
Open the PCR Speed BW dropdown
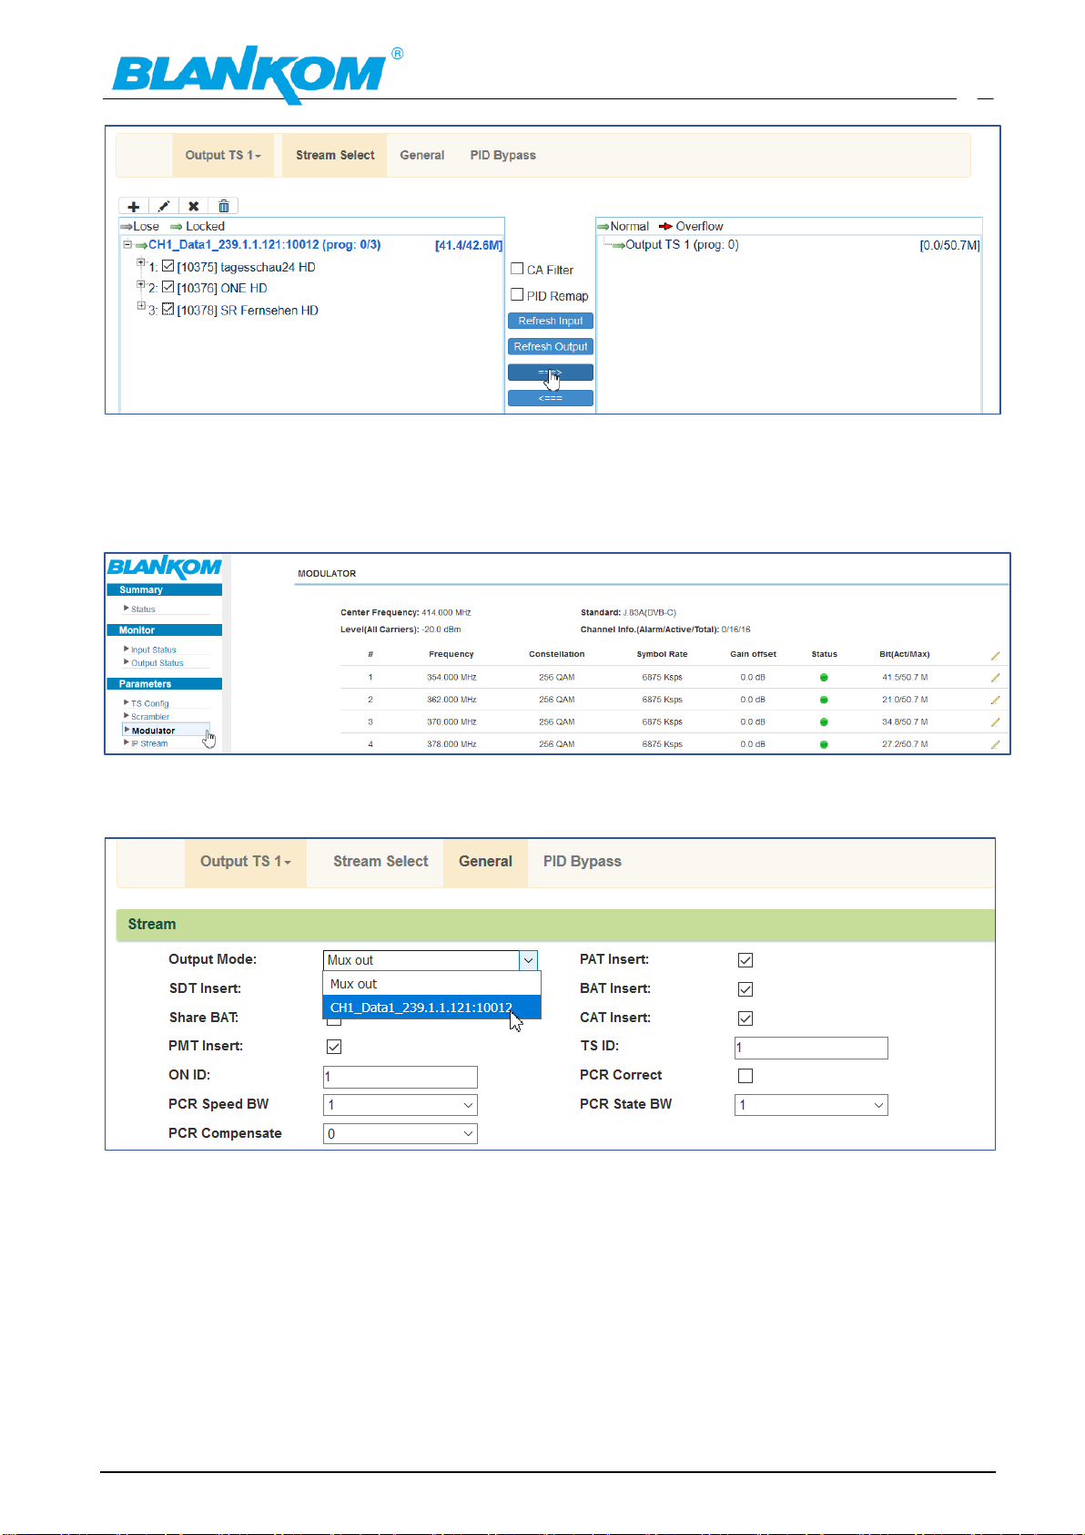[401, 1105]
